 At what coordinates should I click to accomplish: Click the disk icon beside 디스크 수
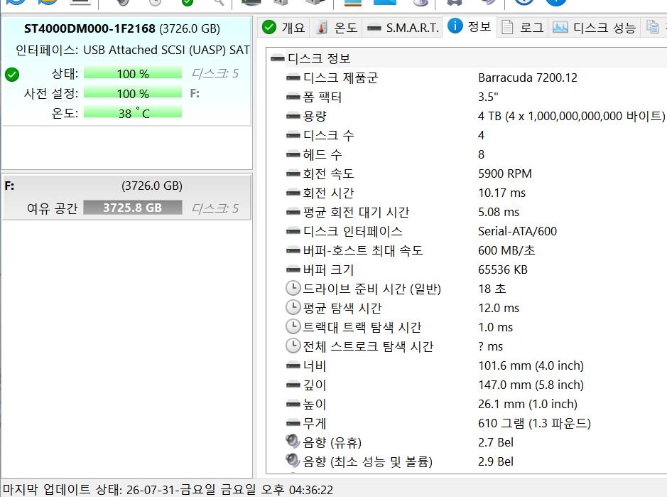(293, 135)
